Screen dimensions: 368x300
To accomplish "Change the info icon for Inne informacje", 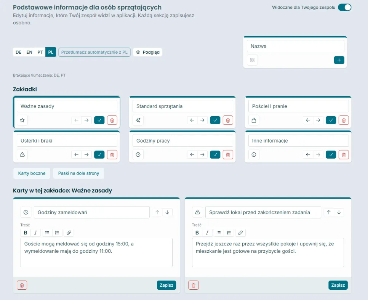I will (254, 155).
